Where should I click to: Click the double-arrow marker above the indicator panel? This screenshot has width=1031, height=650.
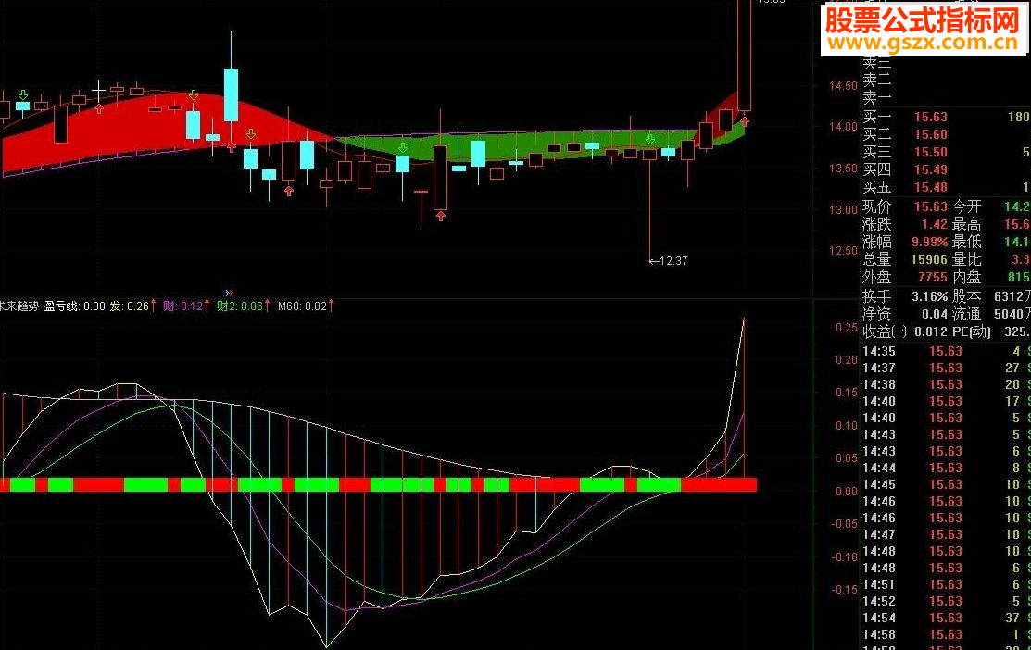[229, 293]
